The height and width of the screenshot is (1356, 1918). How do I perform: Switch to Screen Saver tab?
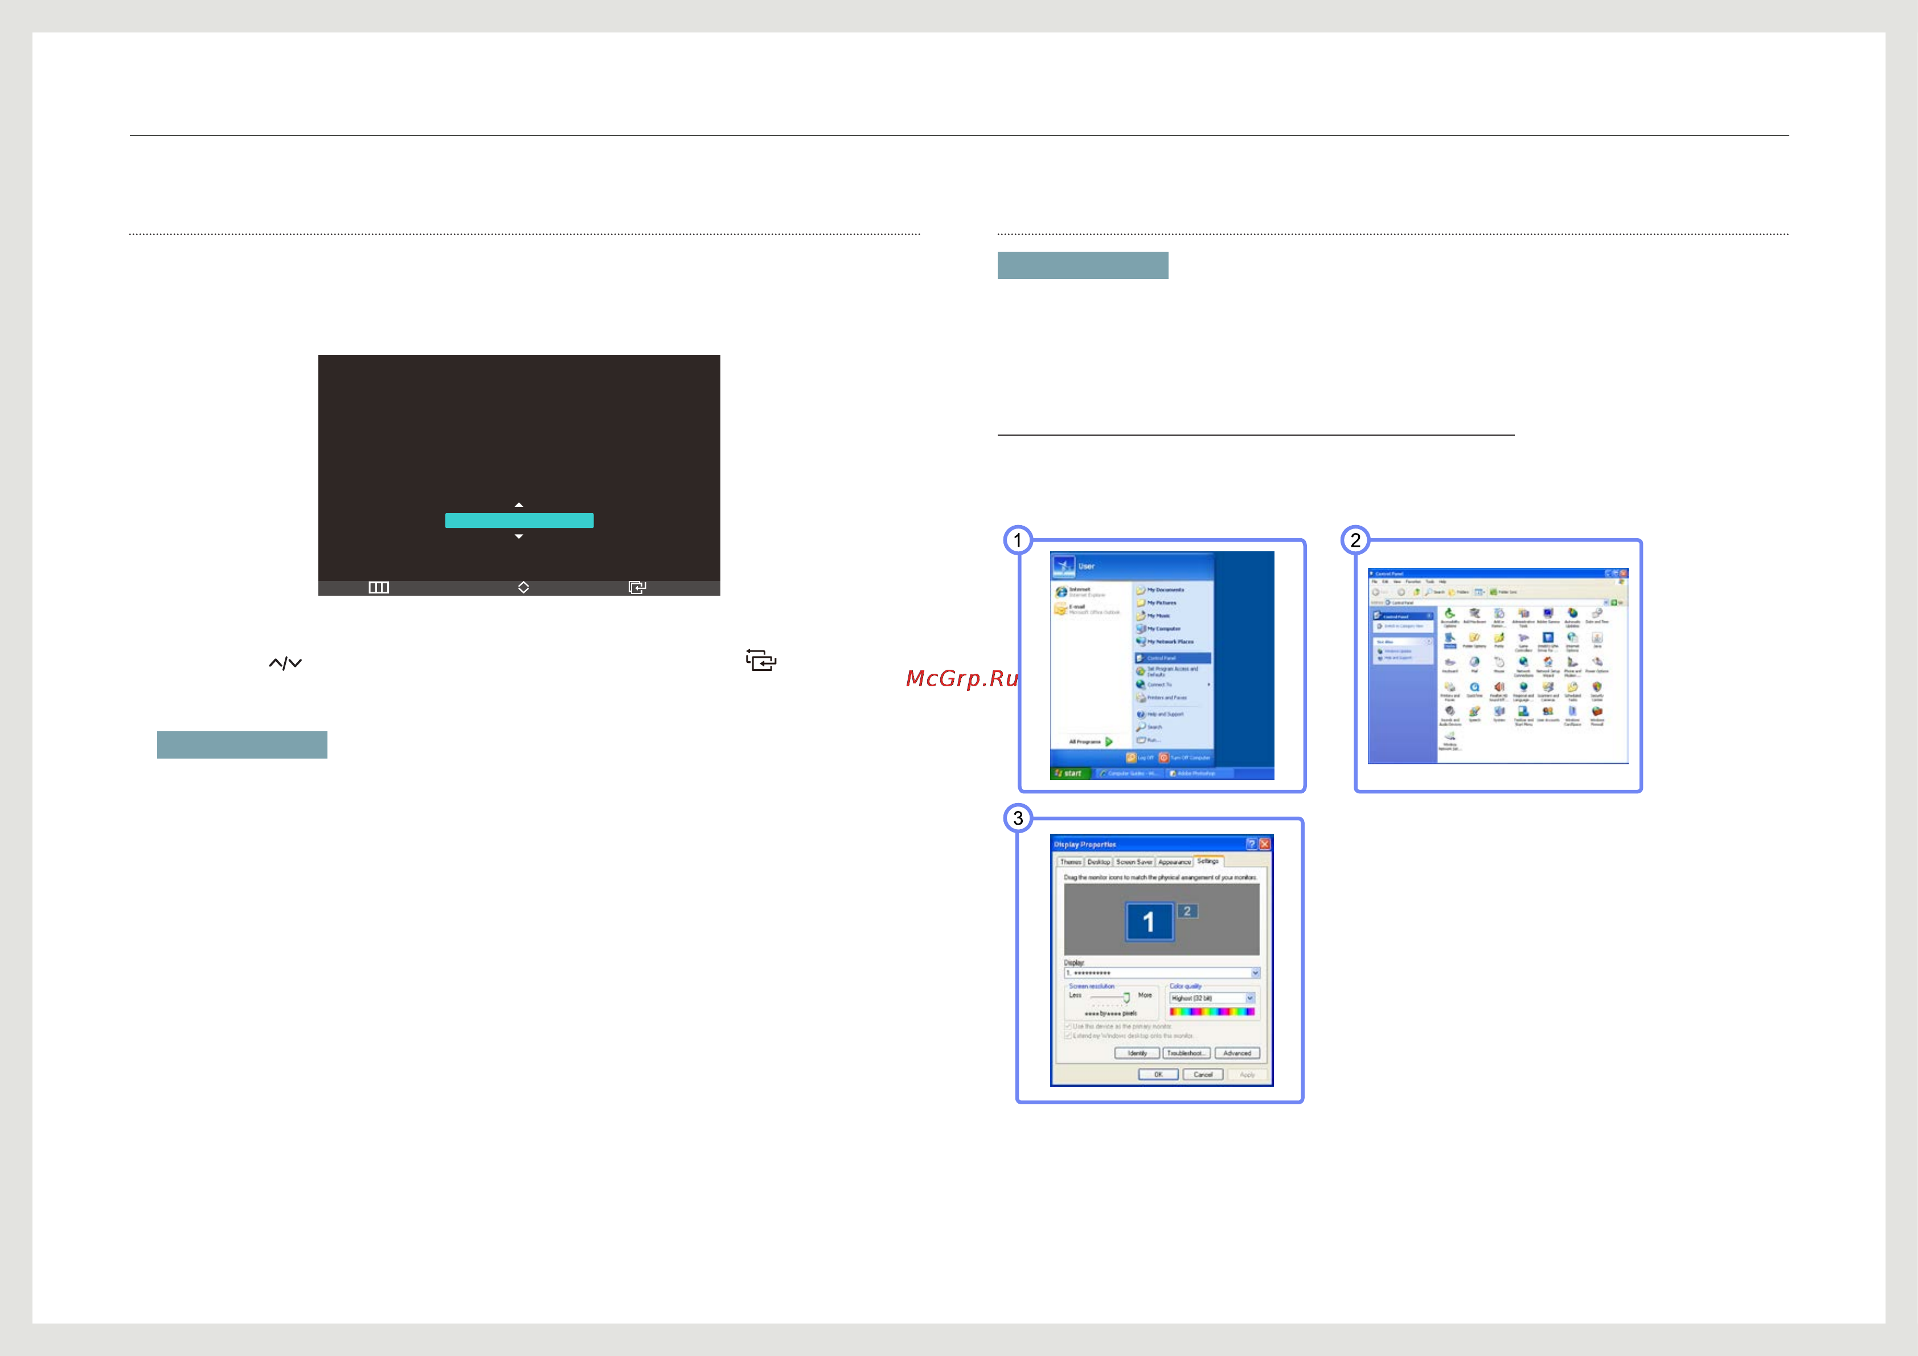(x=1134, y=862)
